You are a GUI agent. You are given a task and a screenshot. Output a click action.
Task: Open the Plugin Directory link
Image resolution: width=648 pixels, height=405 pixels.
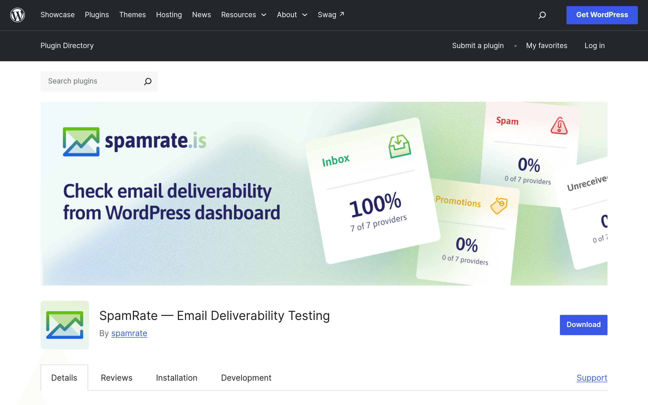pyautogui.click(x=67, y=46)
